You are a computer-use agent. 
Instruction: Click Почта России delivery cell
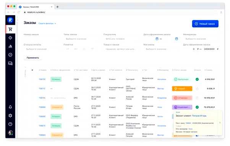tap(77, 107)
